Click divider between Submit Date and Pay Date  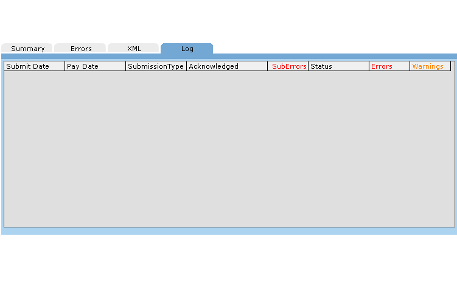pos(65,66)
